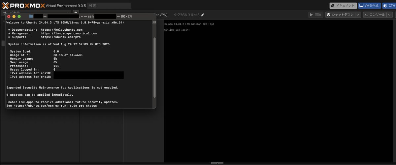
Task: Click the CT create button with cube icon
Action: click(x=389, y=6)
